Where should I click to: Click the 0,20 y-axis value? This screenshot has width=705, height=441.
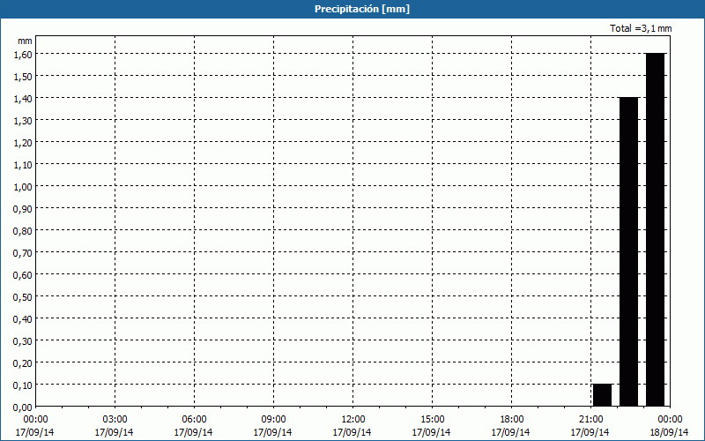click(23, 363)
